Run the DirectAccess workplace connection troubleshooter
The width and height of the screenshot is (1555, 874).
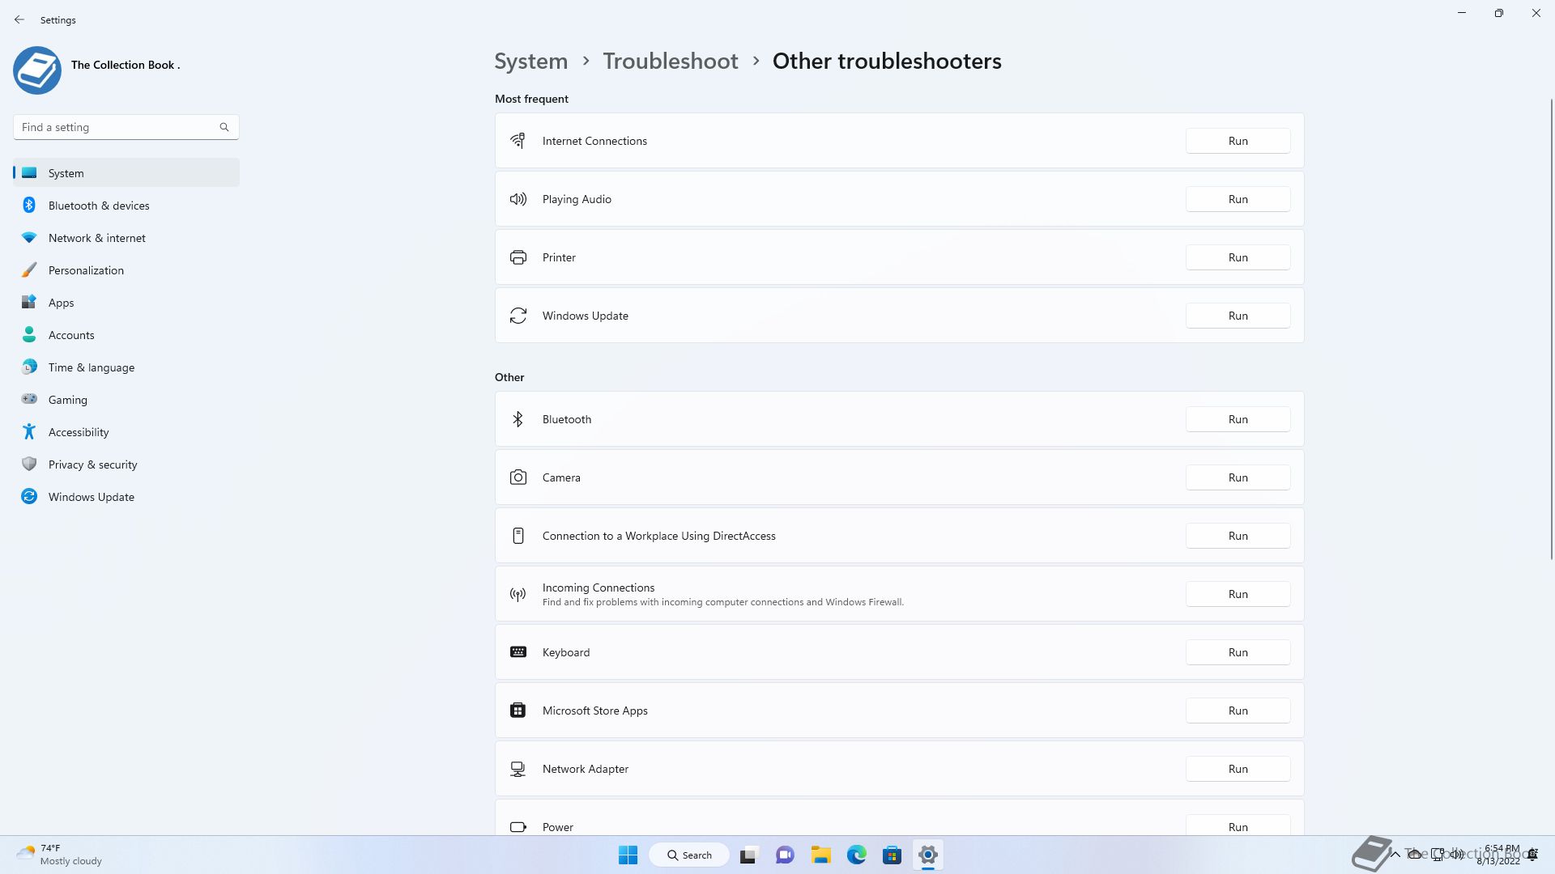[x=1238, y=536]
